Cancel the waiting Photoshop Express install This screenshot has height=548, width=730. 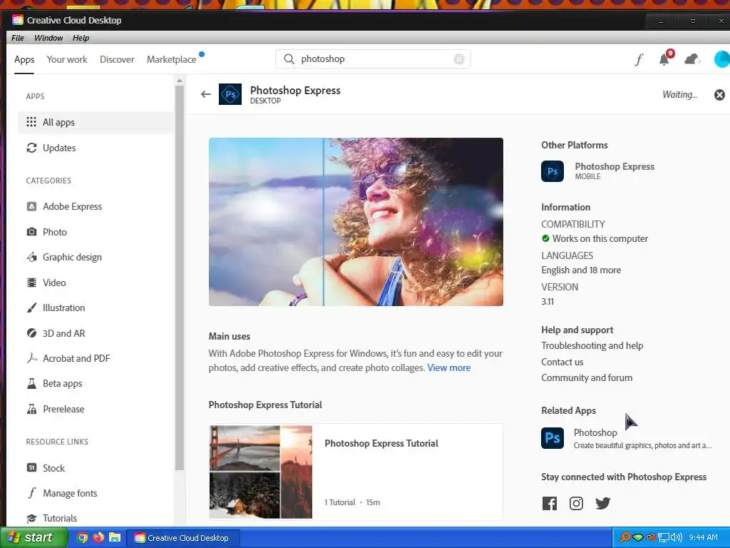(719, 95)
